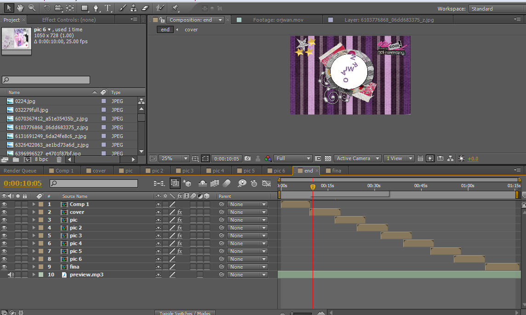Screen dimensions: 526x315
Task: Open the 1 View layout dropdown
Action: click(399, 158)
